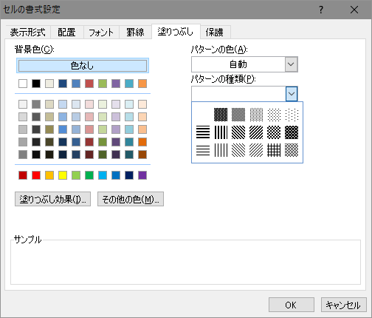Pick purple in the standard colors row

(142, 175)
